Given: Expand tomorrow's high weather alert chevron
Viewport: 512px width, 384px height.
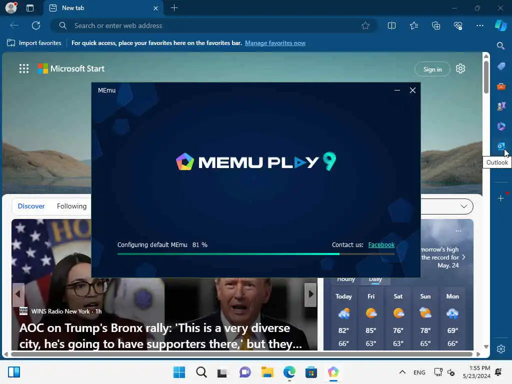Looking at the screenshot, I should click(x=463, y=257).
